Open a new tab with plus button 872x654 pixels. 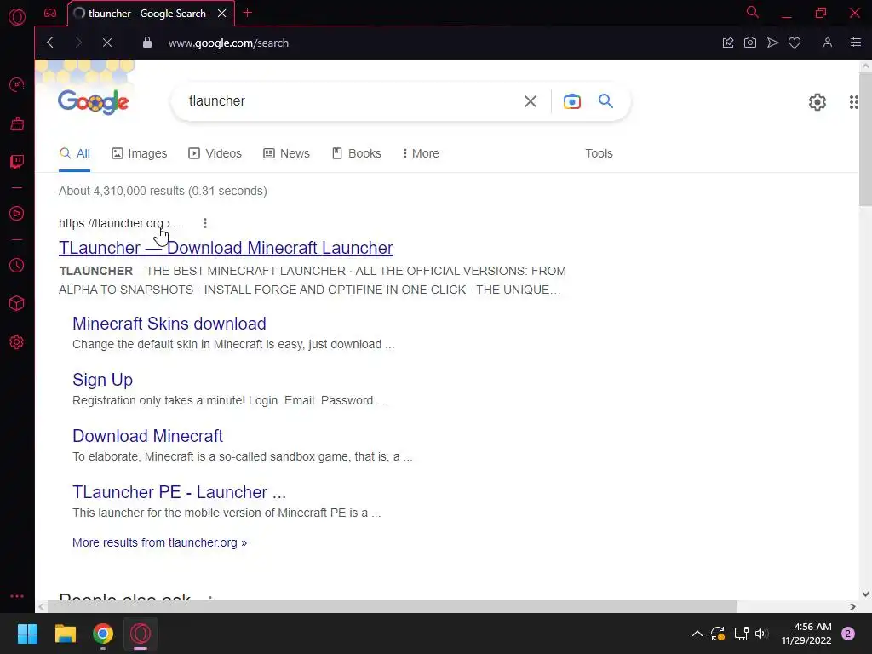click(248, 13)
